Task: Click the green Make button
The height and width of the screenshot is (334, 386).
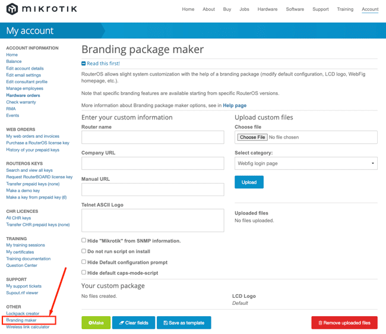Action: (96, 323)
